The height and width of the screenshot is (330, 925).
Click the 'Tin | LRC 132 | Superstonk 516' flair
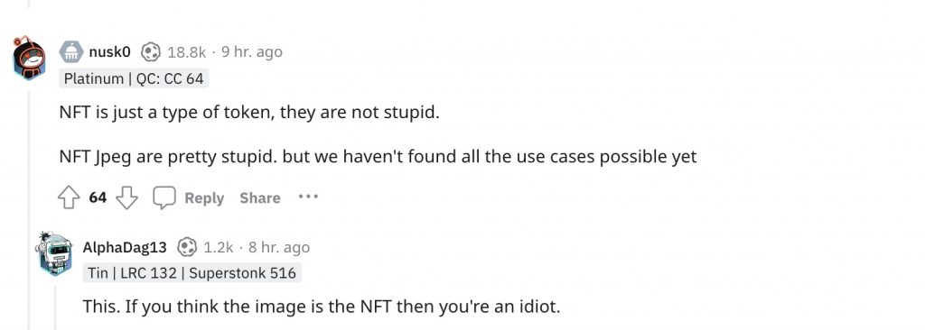click(x=192, y=273)
